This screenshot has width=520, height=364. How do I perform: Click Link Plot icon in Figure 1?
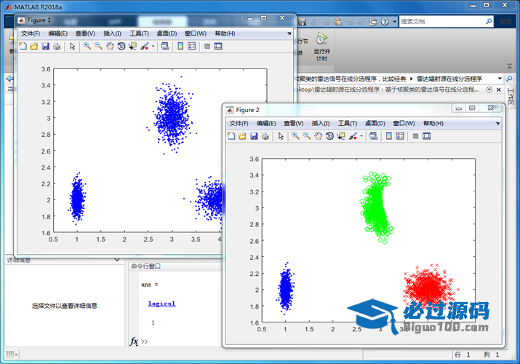point(165,47)
